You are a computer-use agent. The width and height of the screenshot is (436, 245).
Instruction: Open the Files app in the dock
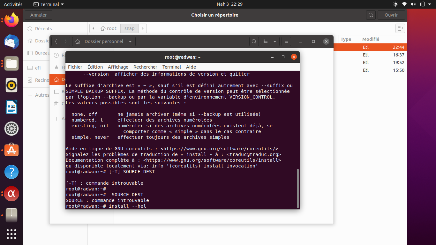pyautogui.click(x=11, y=63)
